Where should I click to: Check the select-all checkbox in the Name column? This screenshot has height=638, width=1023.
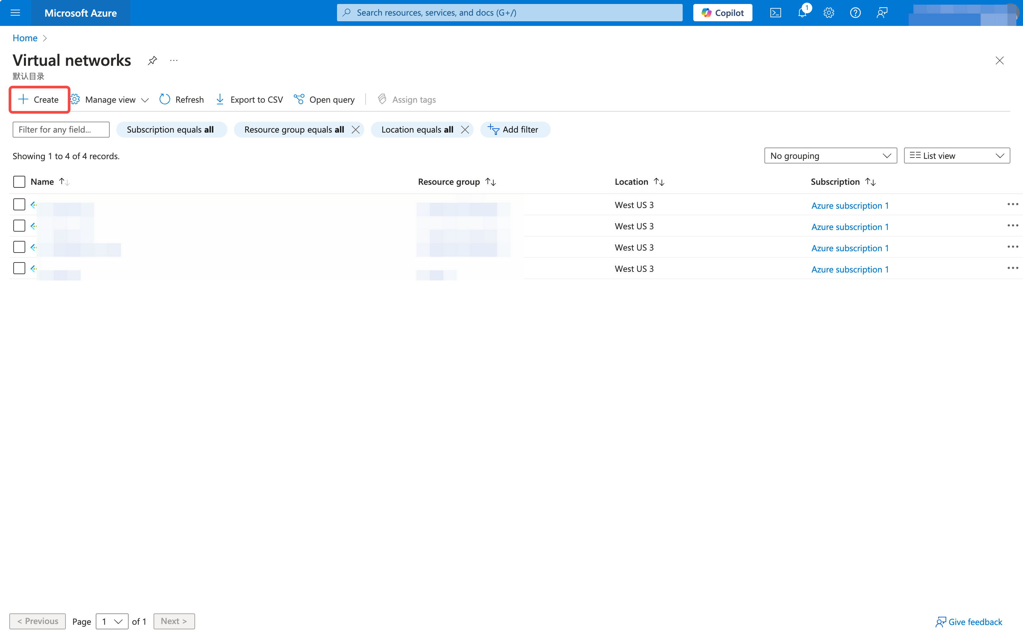click(19, 181)
